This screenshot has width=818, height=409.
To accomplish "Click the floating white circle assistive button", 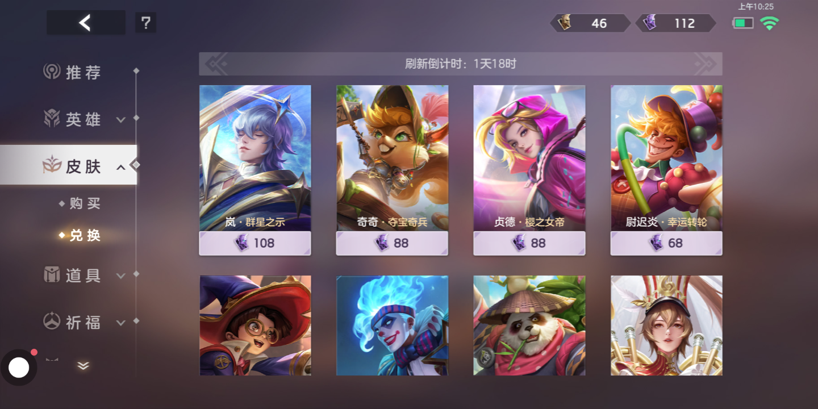I will tap(19, 368).
